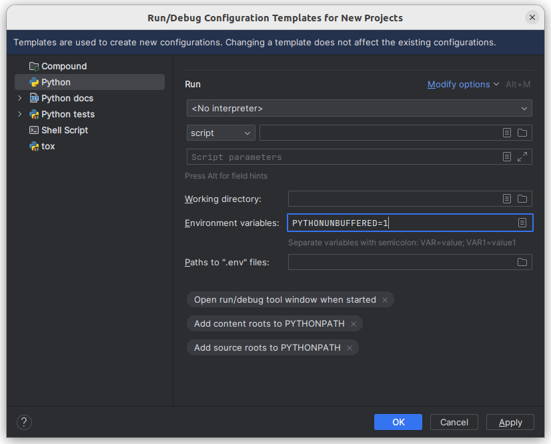
Task: Open environment variables editor icon
Action: click(x=522, y=223)
